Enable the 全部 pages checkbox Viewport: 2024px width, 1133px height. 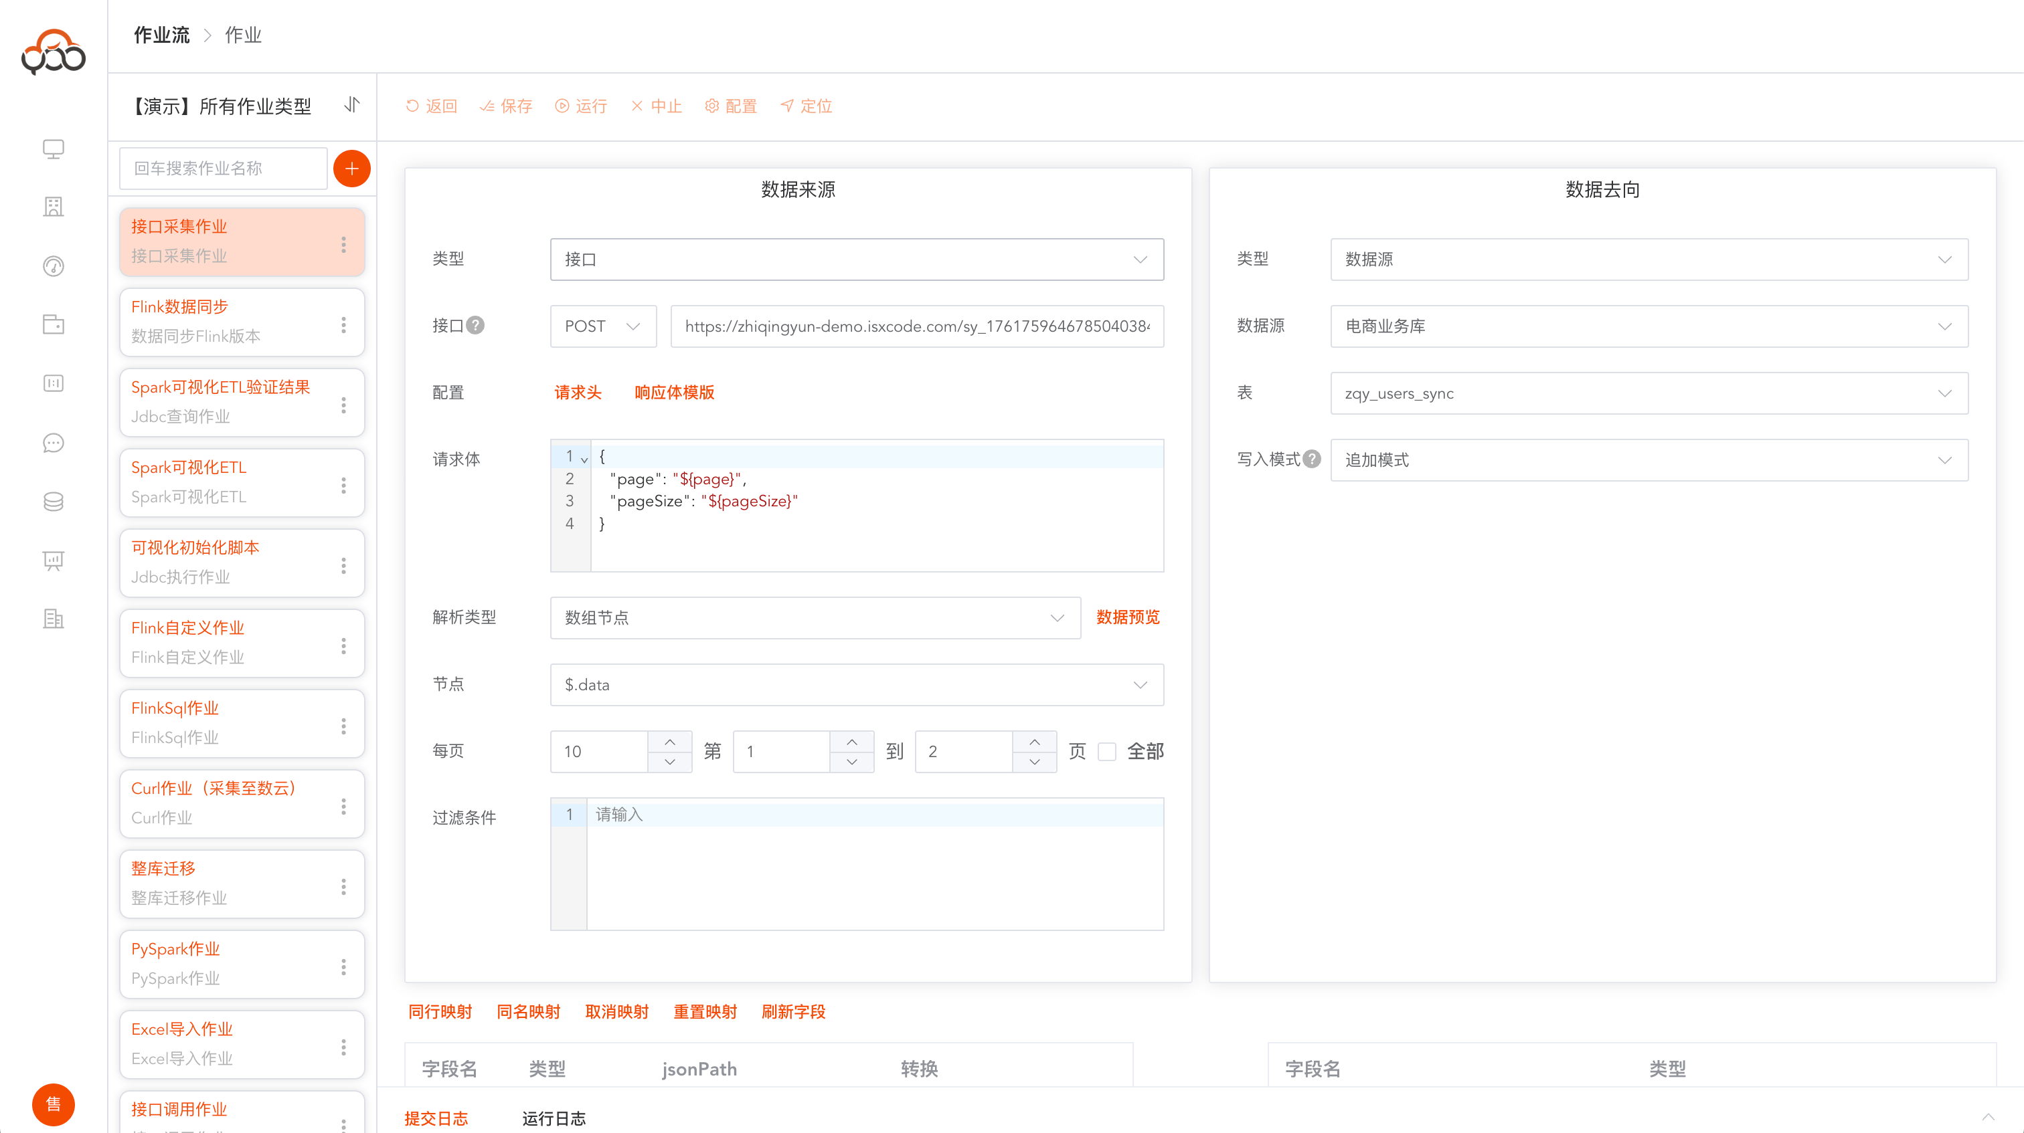[1106, 751]
